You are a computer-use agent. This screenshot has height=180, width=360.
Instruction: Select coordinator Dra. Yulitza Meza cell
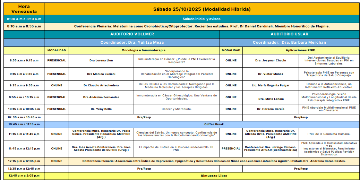pos(132,42)
